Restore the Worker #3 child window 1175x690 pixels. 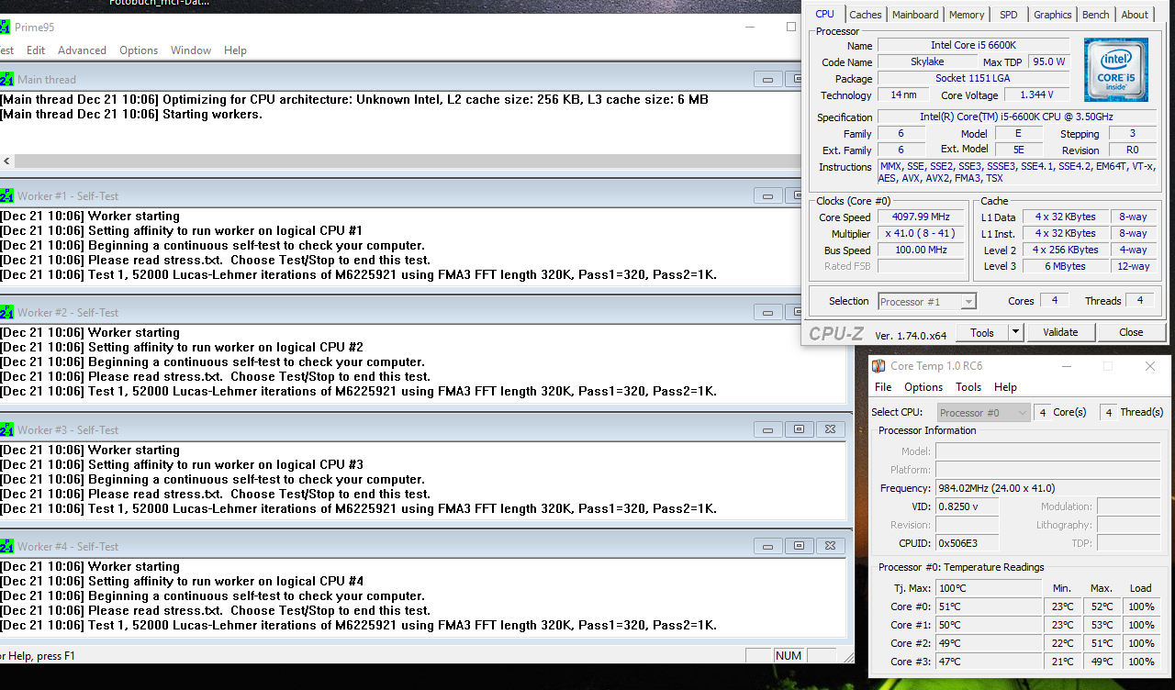click(x=800, y=429)
